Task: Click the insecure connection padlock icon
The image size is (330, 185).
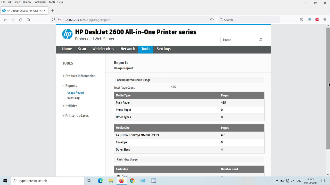Action: [x=59, y=20]
